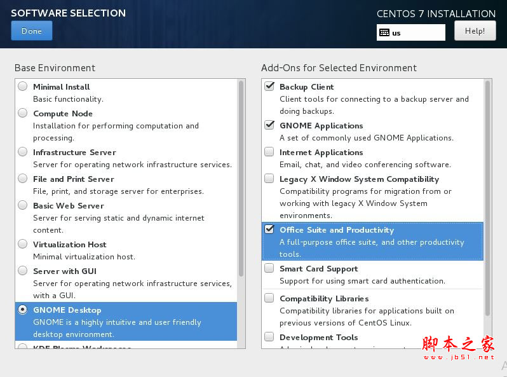
Task: Select the Minimal Install radio button
Action: 23,86
